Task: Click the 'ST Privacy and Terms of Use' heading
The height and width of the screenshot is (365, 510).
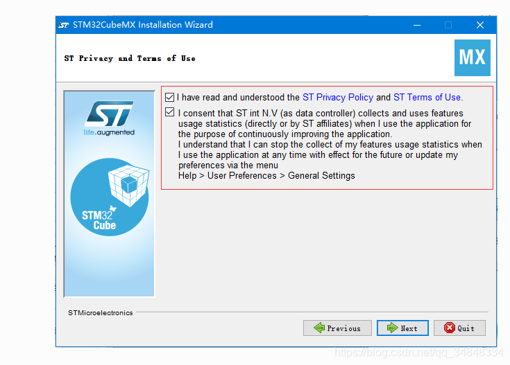Action: point(130,58)
